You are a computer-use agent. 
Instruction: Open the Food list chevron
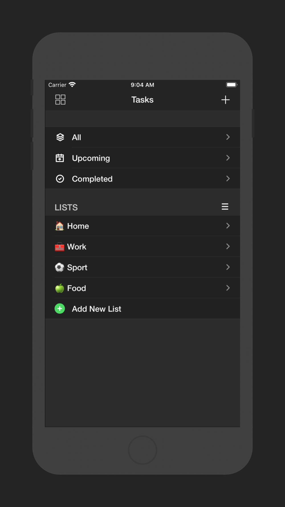click(228, 288)
